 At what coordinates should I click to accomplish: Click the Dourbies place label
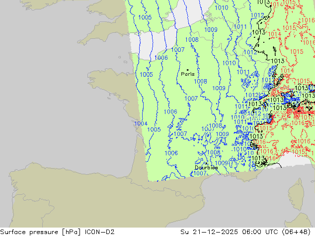206,167
